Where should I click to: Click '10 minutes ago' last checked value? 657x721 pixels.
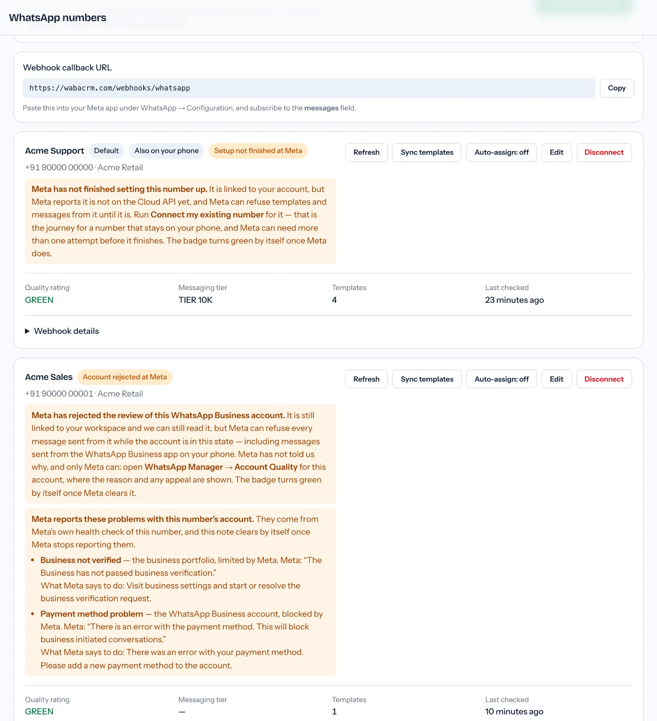(x=514, y=712)
